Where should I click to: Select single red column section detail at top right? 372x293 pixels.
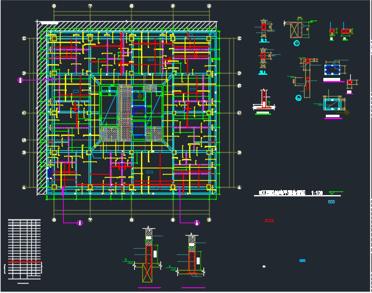coord(332,31)
